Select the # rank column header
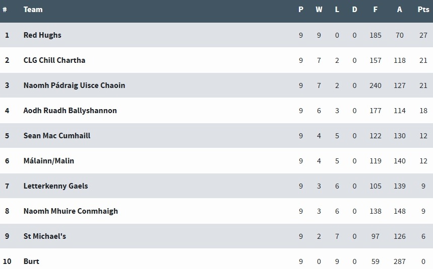The image size is (433, 269). point(5,10)
